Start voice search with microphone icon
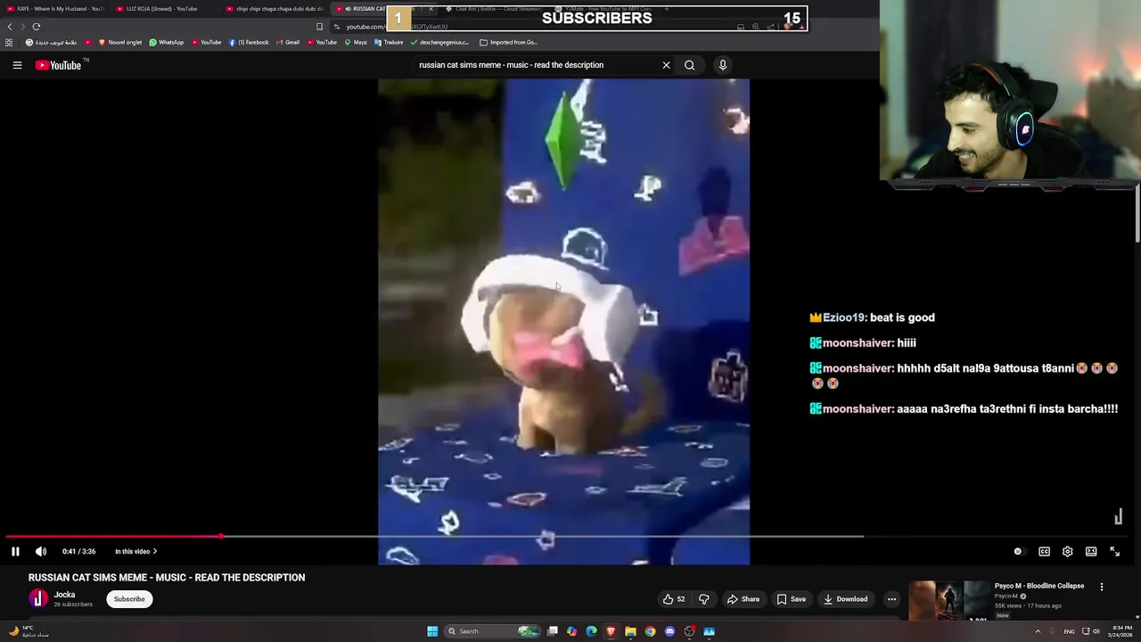The width and height of the screenshot is (1141, 642). click(x=723, y=65)
